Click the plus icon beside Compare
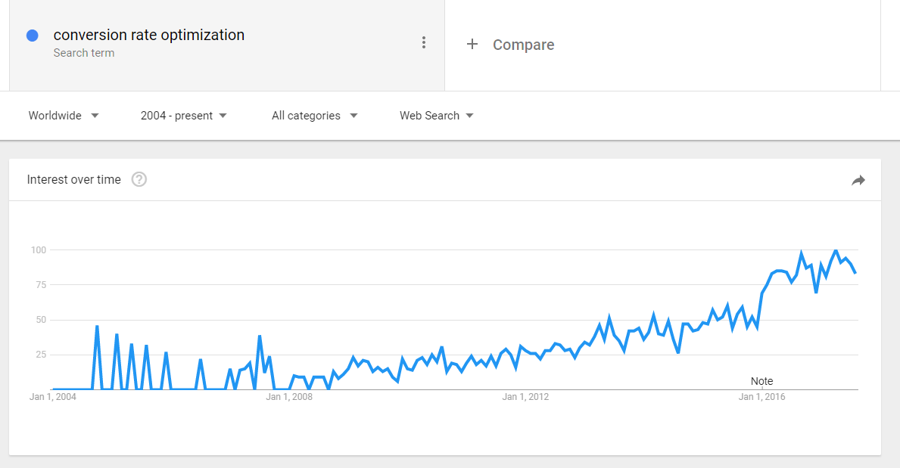The image size is (900, 468). [x=472, y=44]
